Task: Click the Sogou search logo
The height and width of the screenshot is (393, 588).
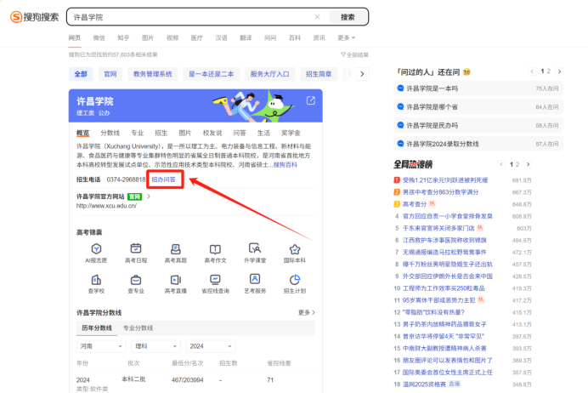Action: (35, 17)
